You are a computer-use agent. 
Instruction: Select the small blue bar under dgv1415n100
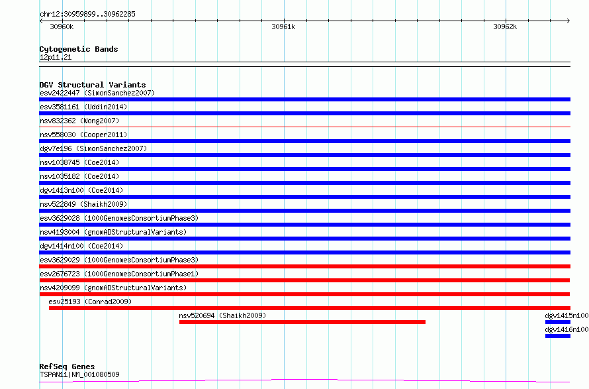(558, 322)
